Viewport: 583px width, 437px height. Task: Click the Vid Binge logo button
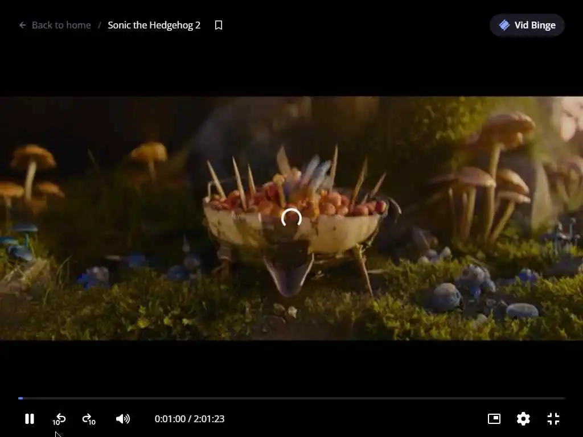[x=527, y=25]
